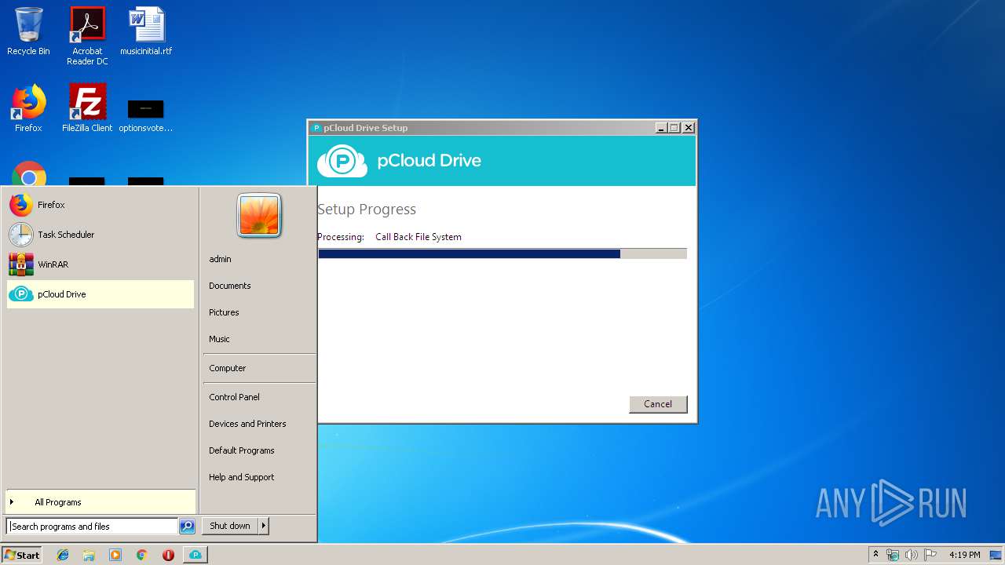Click the Show desktop button
The height and width of the screenshot is (565, 1005).
(x=996, y=555)
